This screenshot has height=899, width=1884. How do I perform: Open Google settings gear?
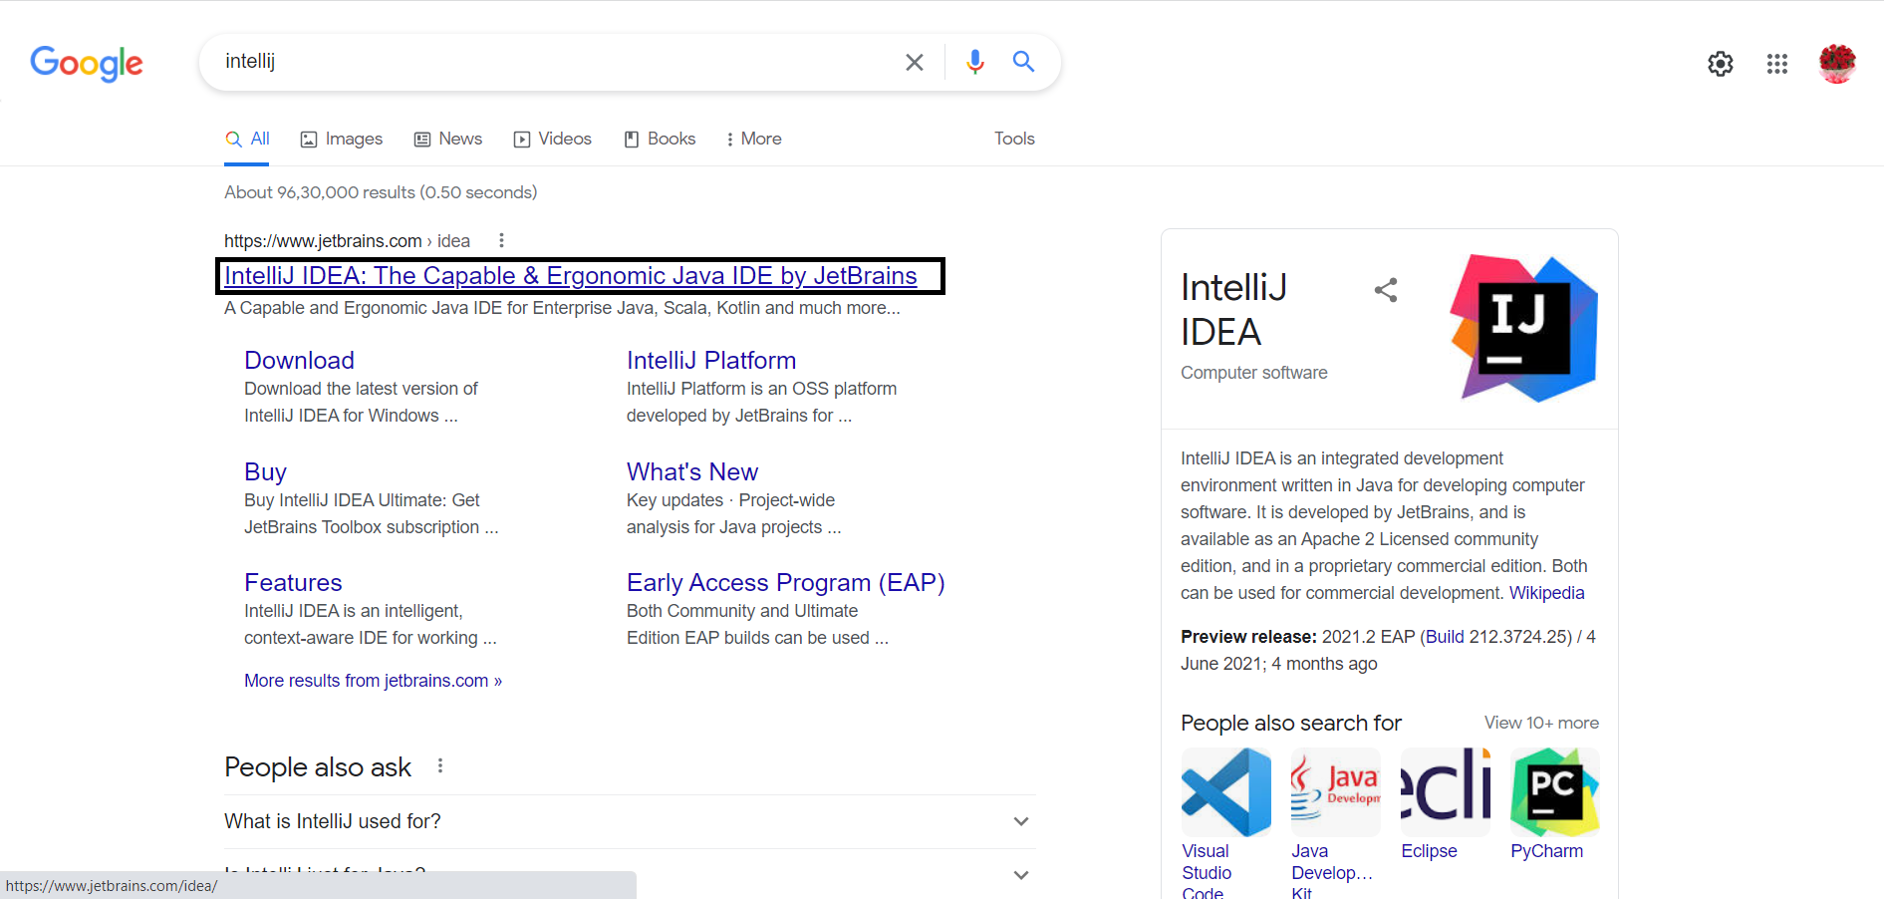1721,64
